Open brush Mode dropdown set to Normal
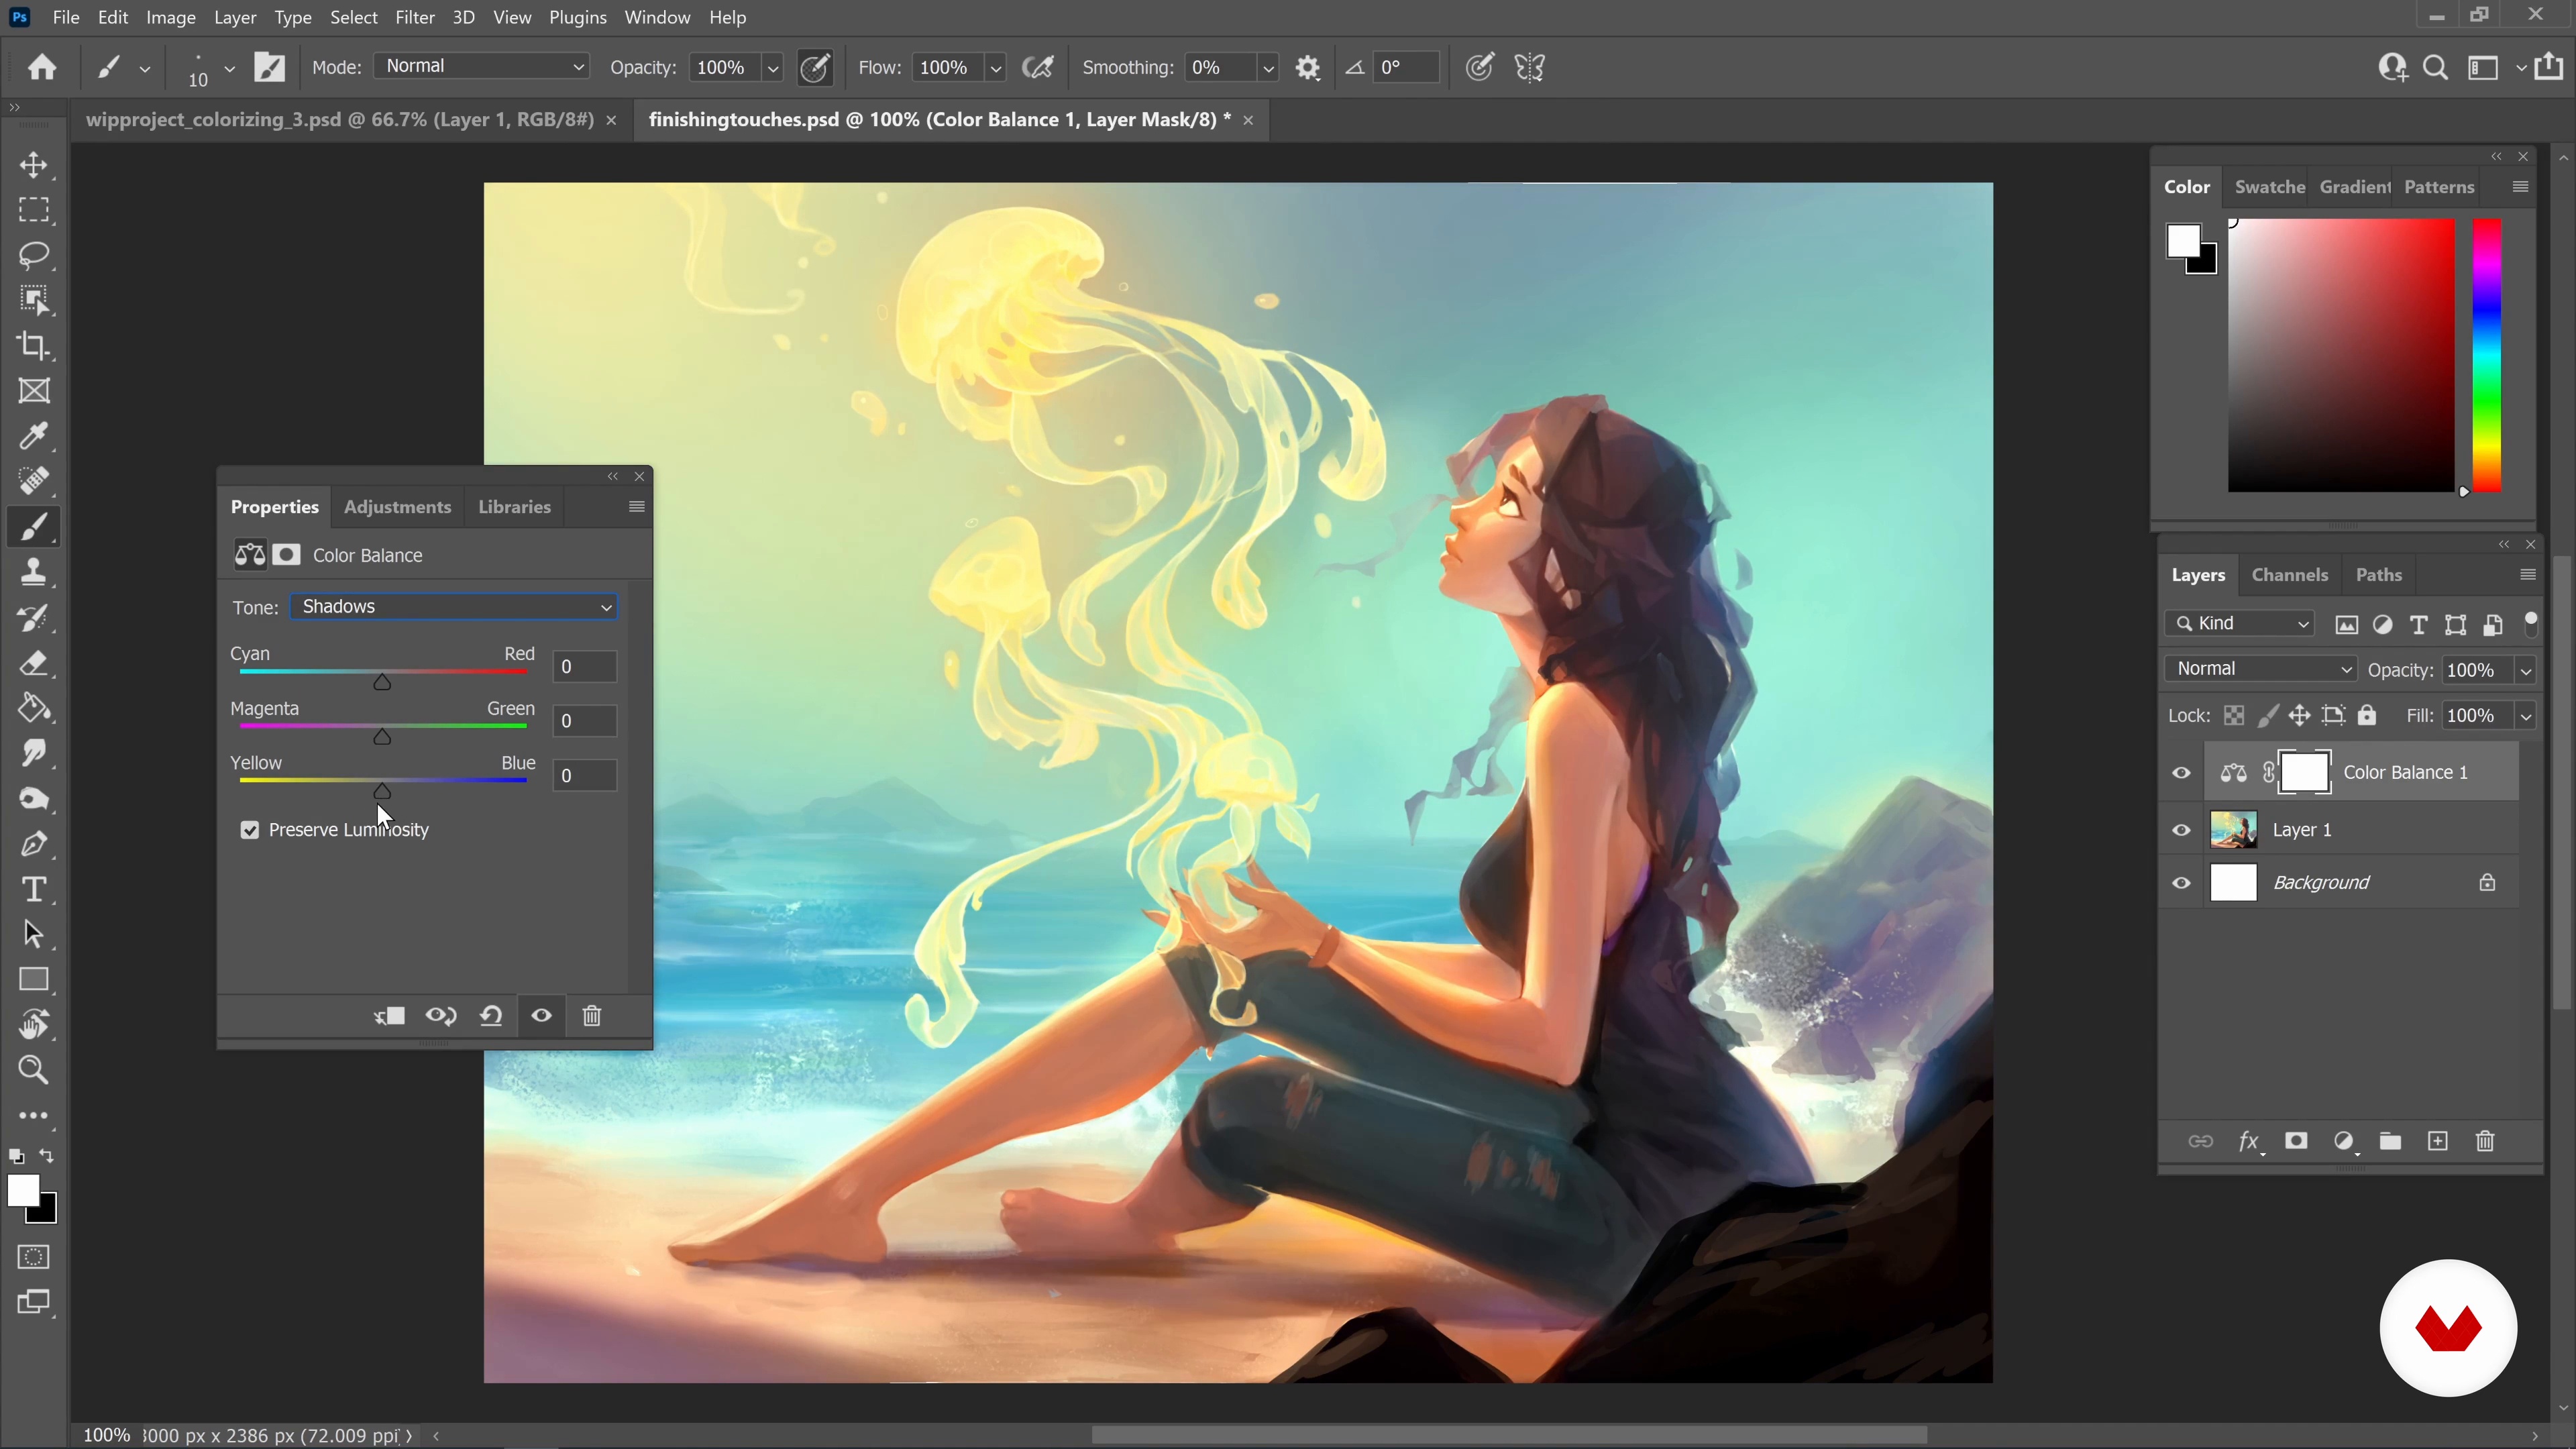Viewport: 2576px width, 1449px height. click(x=482, y=66)
